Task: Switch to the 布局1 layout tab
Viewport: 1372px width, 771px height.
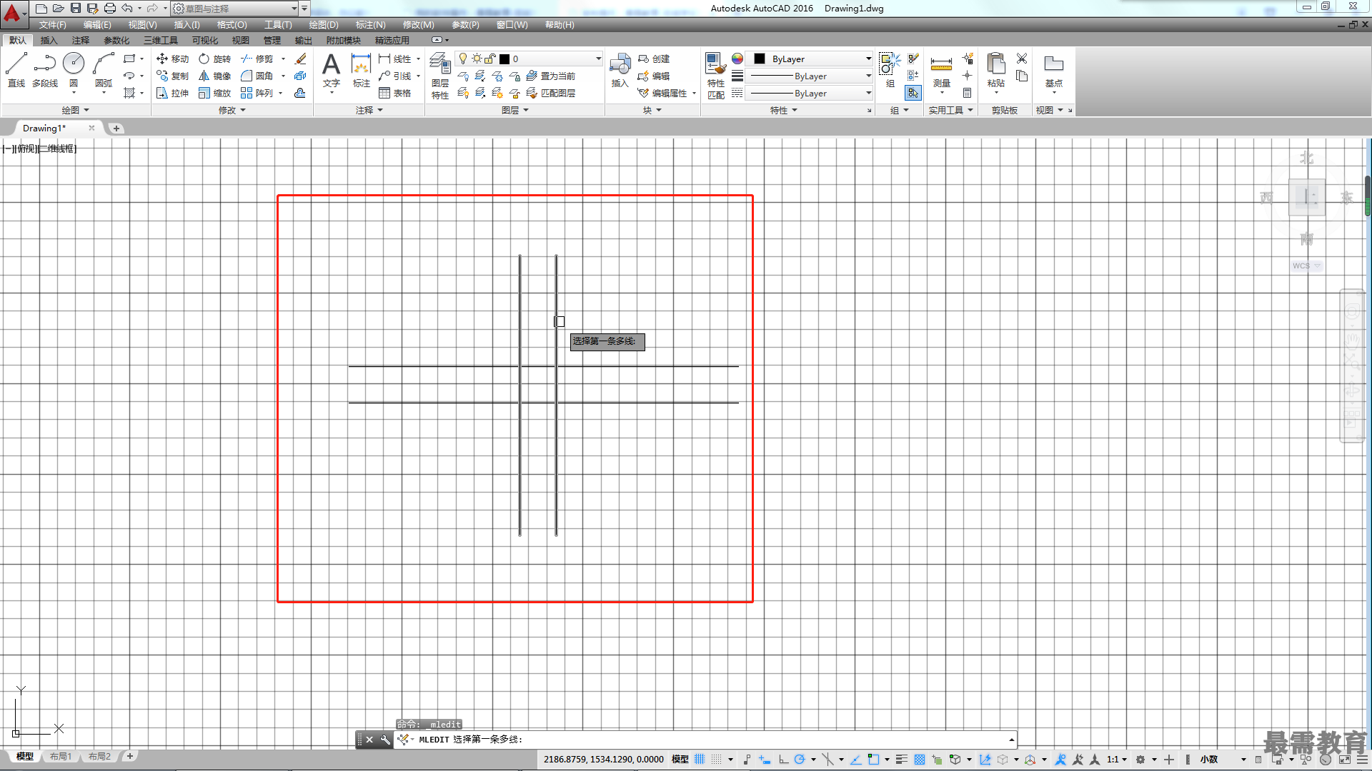Action: pos(61,756)
